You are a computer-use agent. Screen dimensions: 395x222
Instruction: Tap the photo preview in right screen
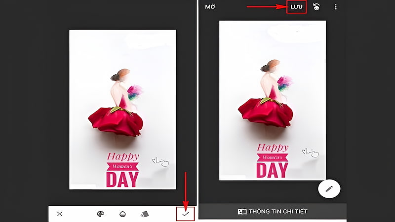273,101
